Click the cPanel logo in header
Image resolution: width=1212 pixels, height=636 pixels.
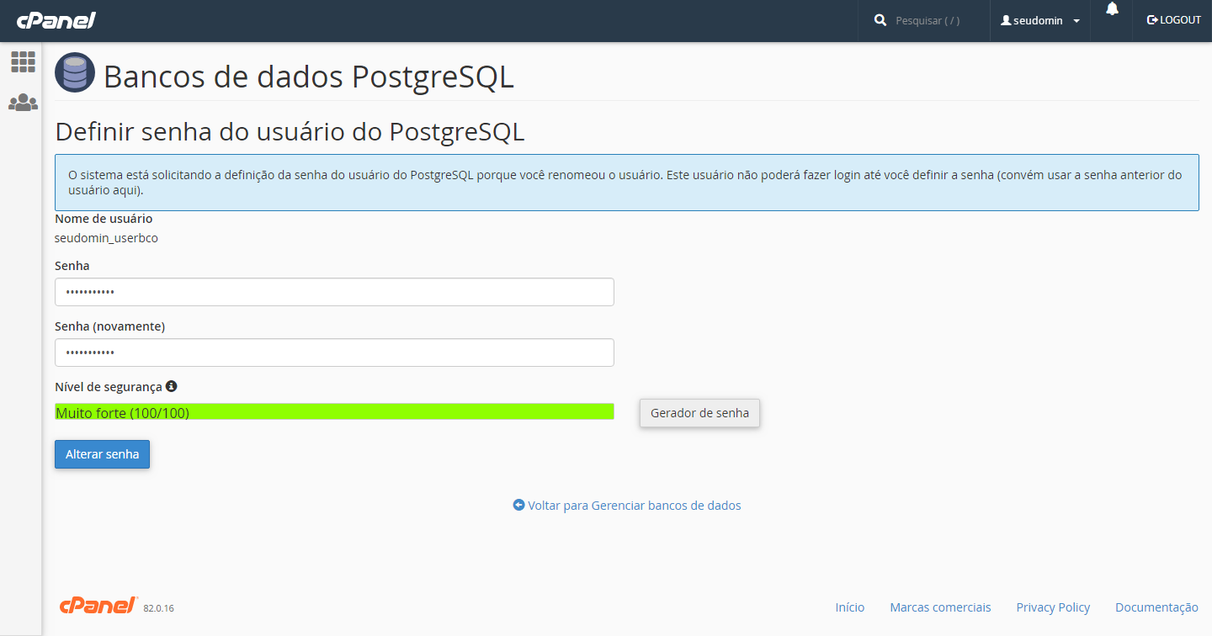point(56,20)
